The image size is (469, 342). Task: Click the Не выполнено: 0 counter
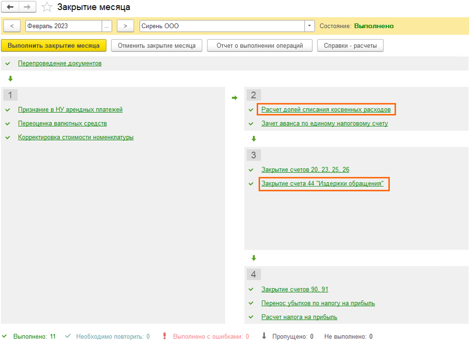pyautogui.click(x=349, y=337)
